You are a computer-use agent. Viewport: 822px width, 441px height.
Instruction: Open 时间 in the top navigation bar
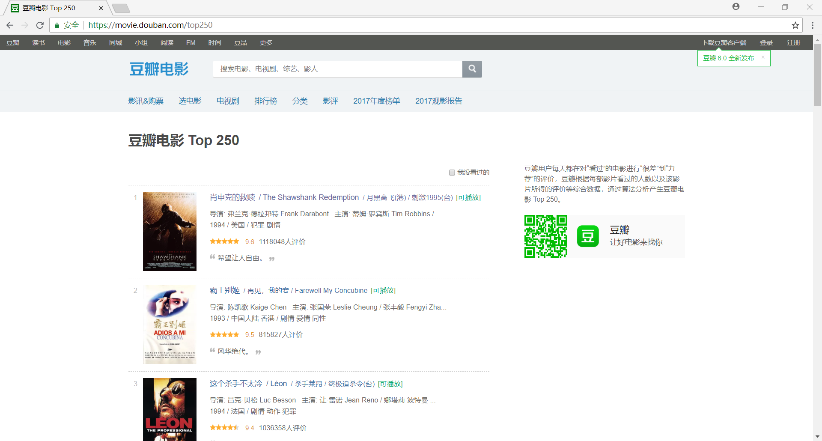point(215,42)
